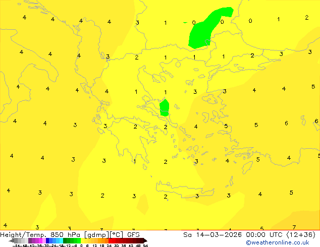Click the dark right arrow of color scale
The height and width of the screenshot is (247, 320).
click(x=145, y=240)
